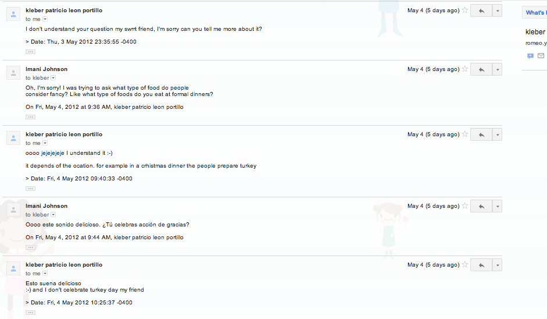Image resolution: width=547 pixels, height=319 pixels.
Task: Click Imani Johnson's avatar on the 'Oooo este sonido' email
Action: tap(13, 210)
